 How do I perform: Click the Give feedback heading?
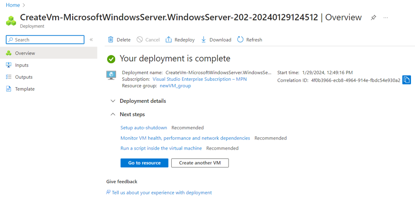pos(122,181)
